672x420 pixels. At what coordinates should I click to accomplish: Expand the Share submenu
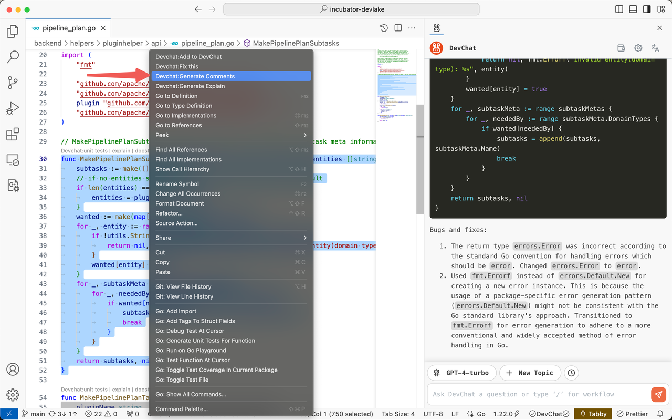tap(232, 238)
